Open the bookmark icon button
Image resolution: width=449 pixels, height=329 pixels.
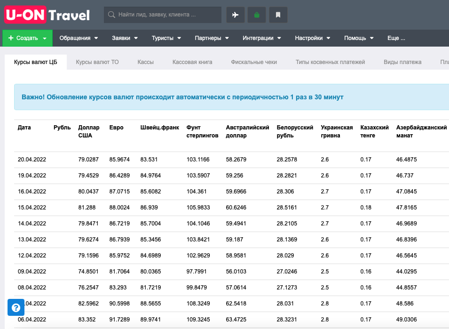(278, 15)
